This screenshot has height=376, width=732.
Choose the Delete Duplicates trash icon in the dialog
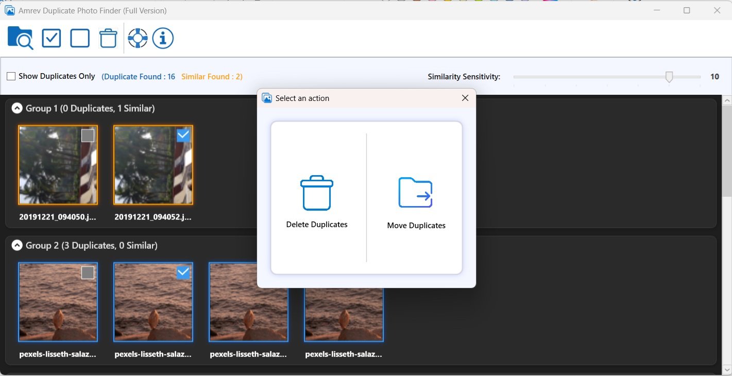point(316,193)
